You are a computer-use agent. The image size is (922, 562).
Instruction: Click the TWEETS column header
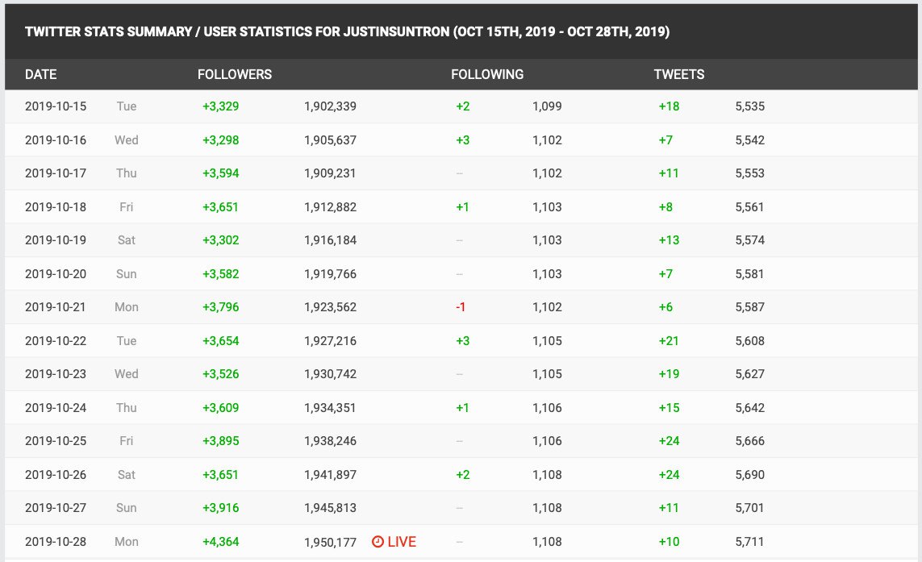[679, 75]
